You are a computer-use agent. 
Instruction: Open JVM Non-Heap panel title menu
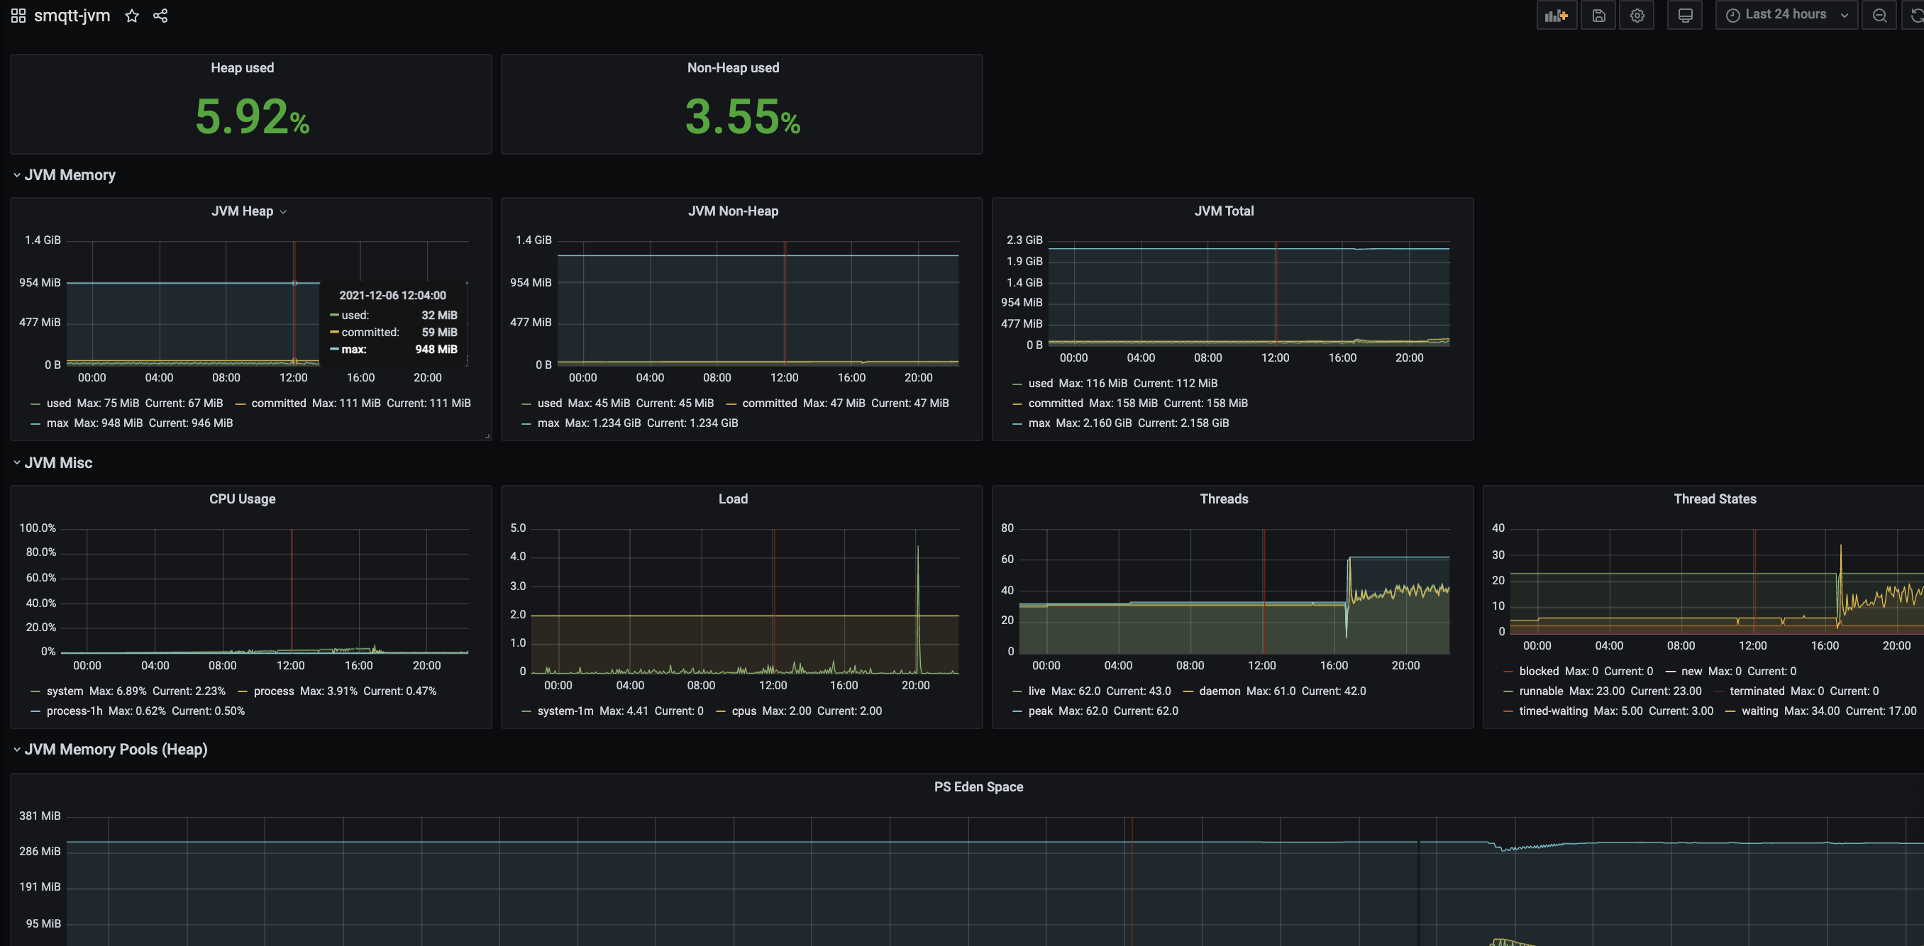[x=733, y=211]
